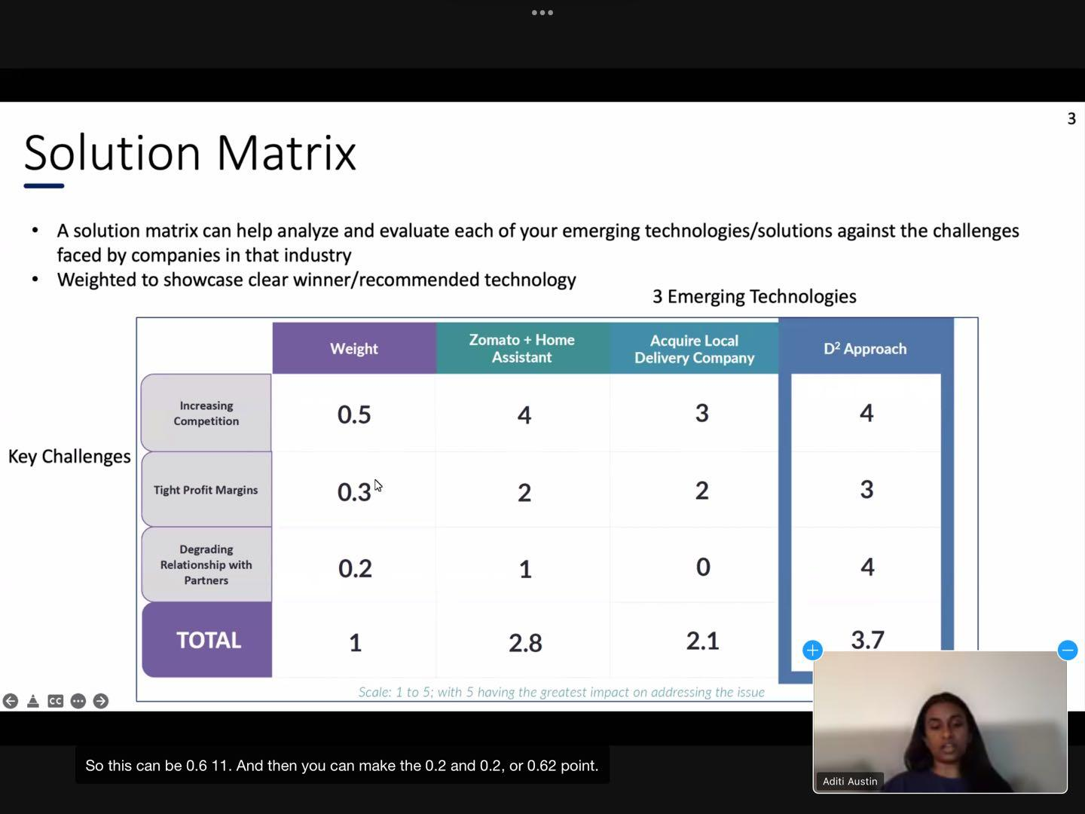Click the Aditi Austin name label
The image size is (1085, 814).
pos(850,782)
